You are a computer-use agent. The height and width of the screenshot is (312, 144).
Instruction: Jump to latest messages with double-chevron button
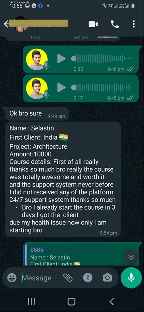131,257
